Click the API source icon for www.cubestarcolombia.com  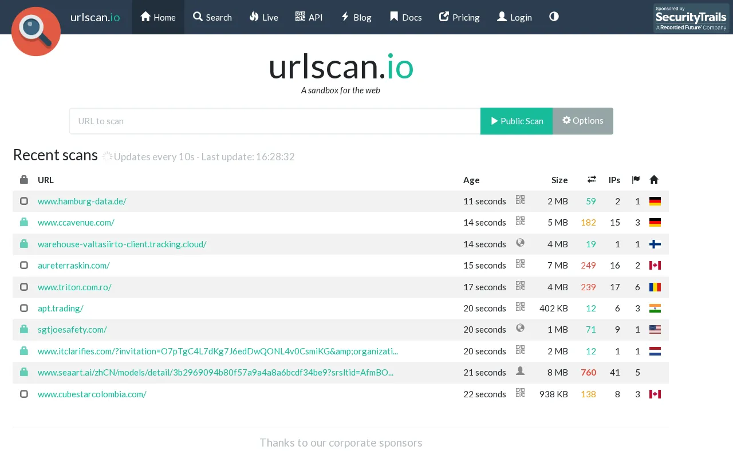click(x=520, y=392)
